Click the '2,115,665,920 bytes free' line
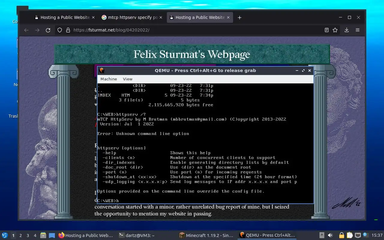Screen dimensions: 384x240 coord(181,105)
